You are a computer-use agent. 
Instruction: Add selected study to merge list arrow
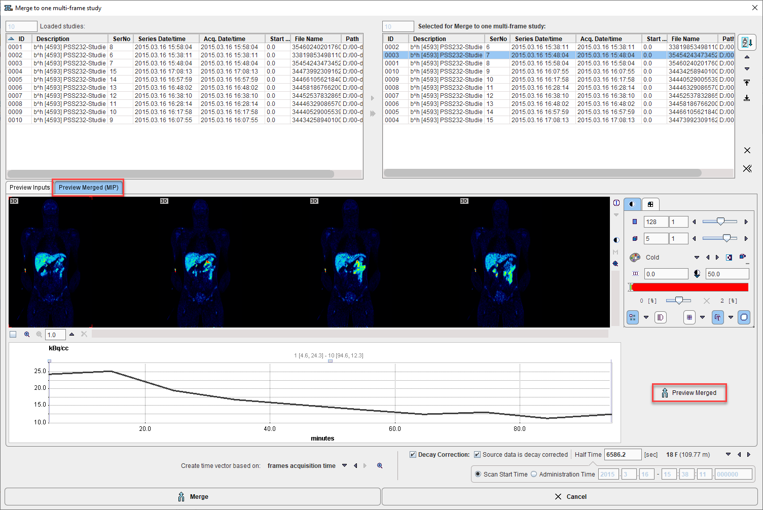click(x=373, y=98)
